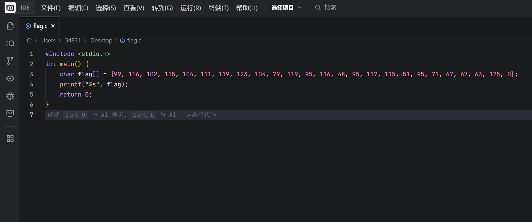
Task: Open the extensions grid icon
Action: (x=10, y=139)
